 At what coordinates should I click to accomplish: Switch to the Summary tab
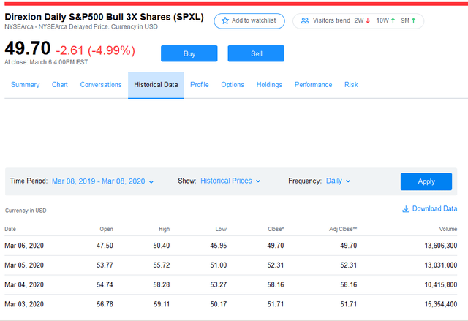pos(25,85)
